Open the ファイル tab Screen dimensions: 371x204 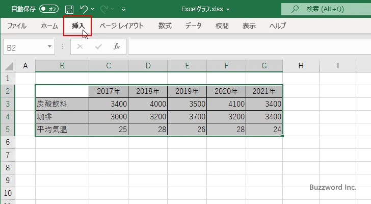(17, 25)
